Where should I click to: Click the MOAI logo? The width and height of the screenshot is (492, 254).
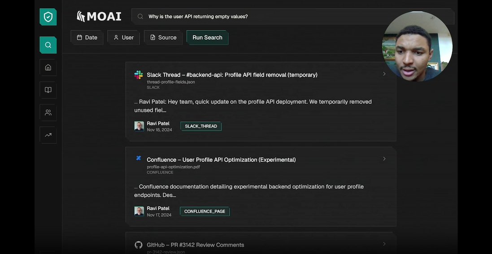tap(99, 16)
